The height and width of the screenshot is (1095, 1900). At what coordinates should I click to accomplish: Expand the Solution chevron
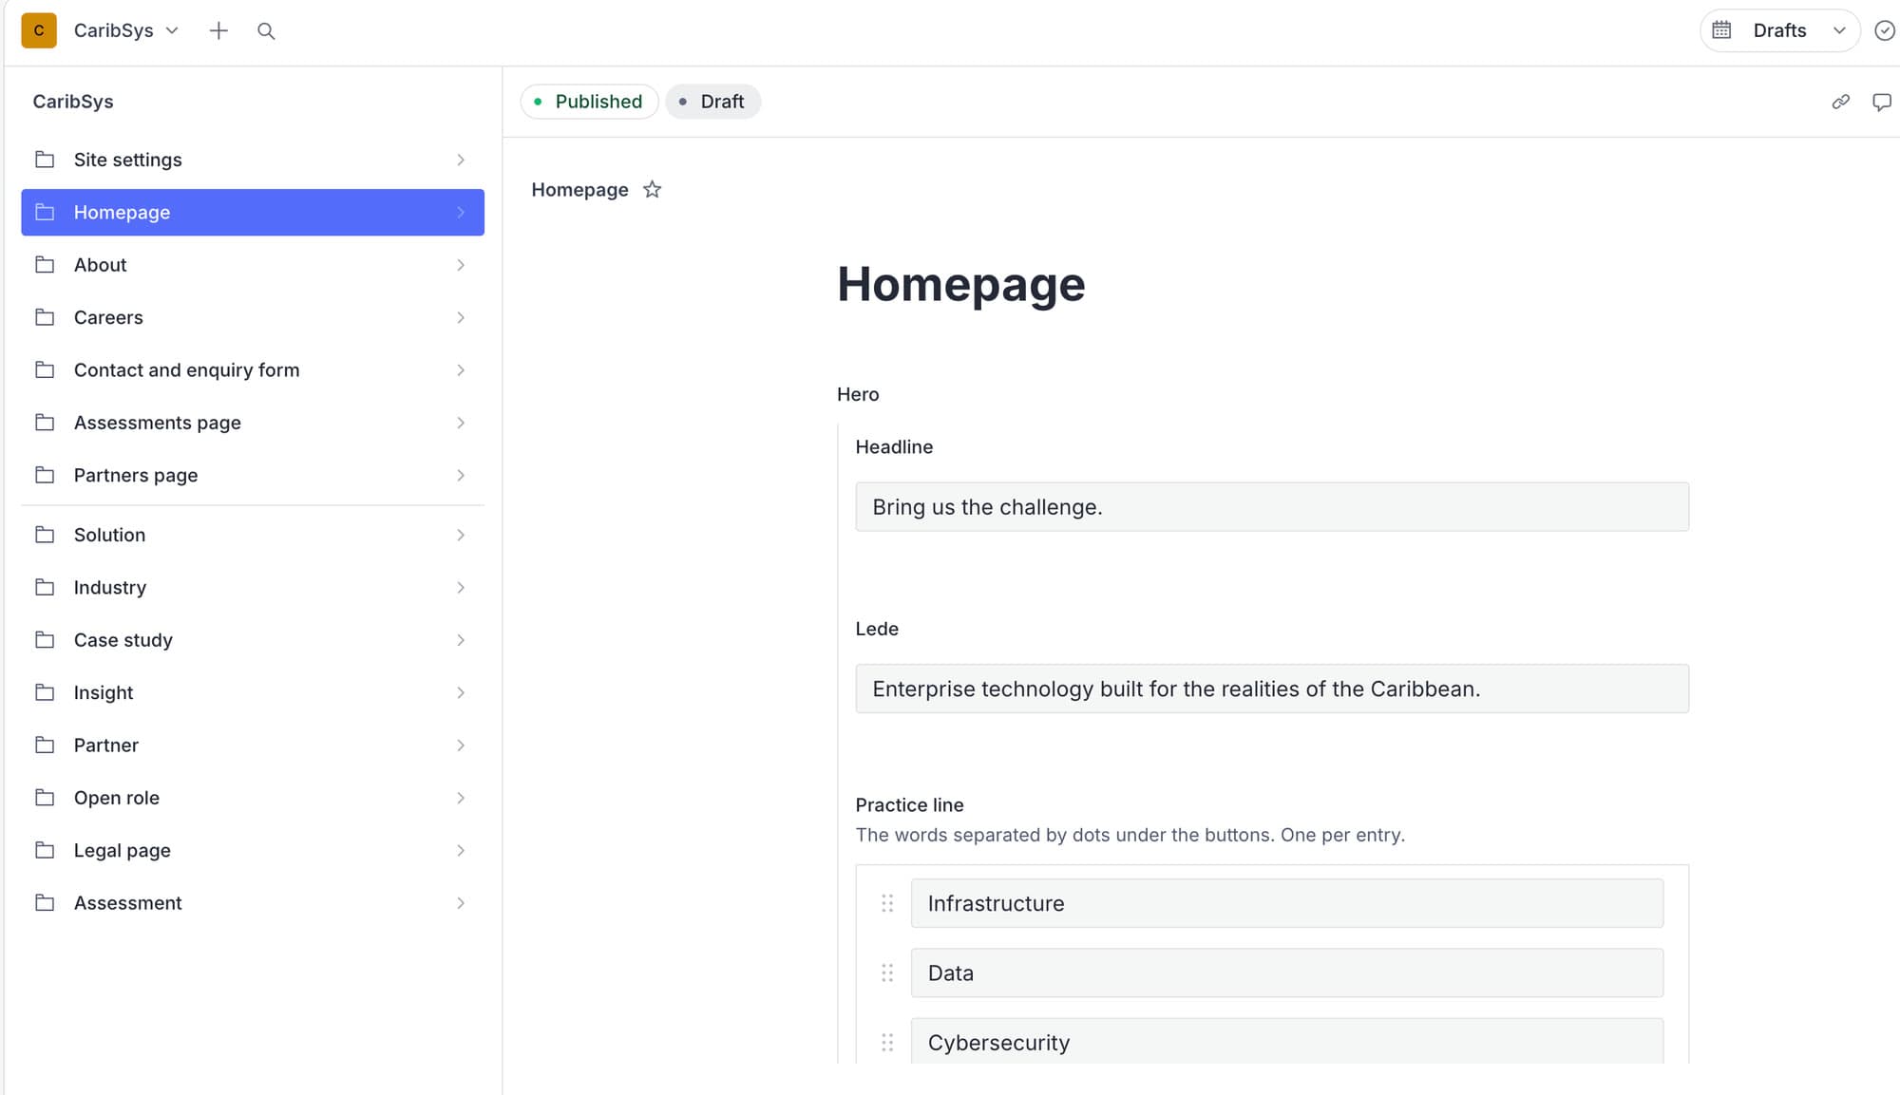pos(461,535)
